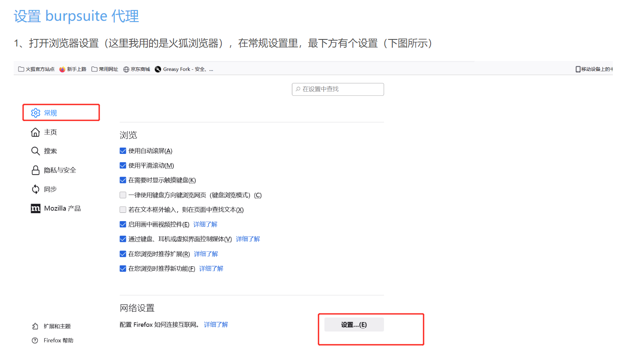The height and width of the screenshot is (346, 622).
Task: Click the 扩展和主题 puzzle icon
Action: (36, 326)
